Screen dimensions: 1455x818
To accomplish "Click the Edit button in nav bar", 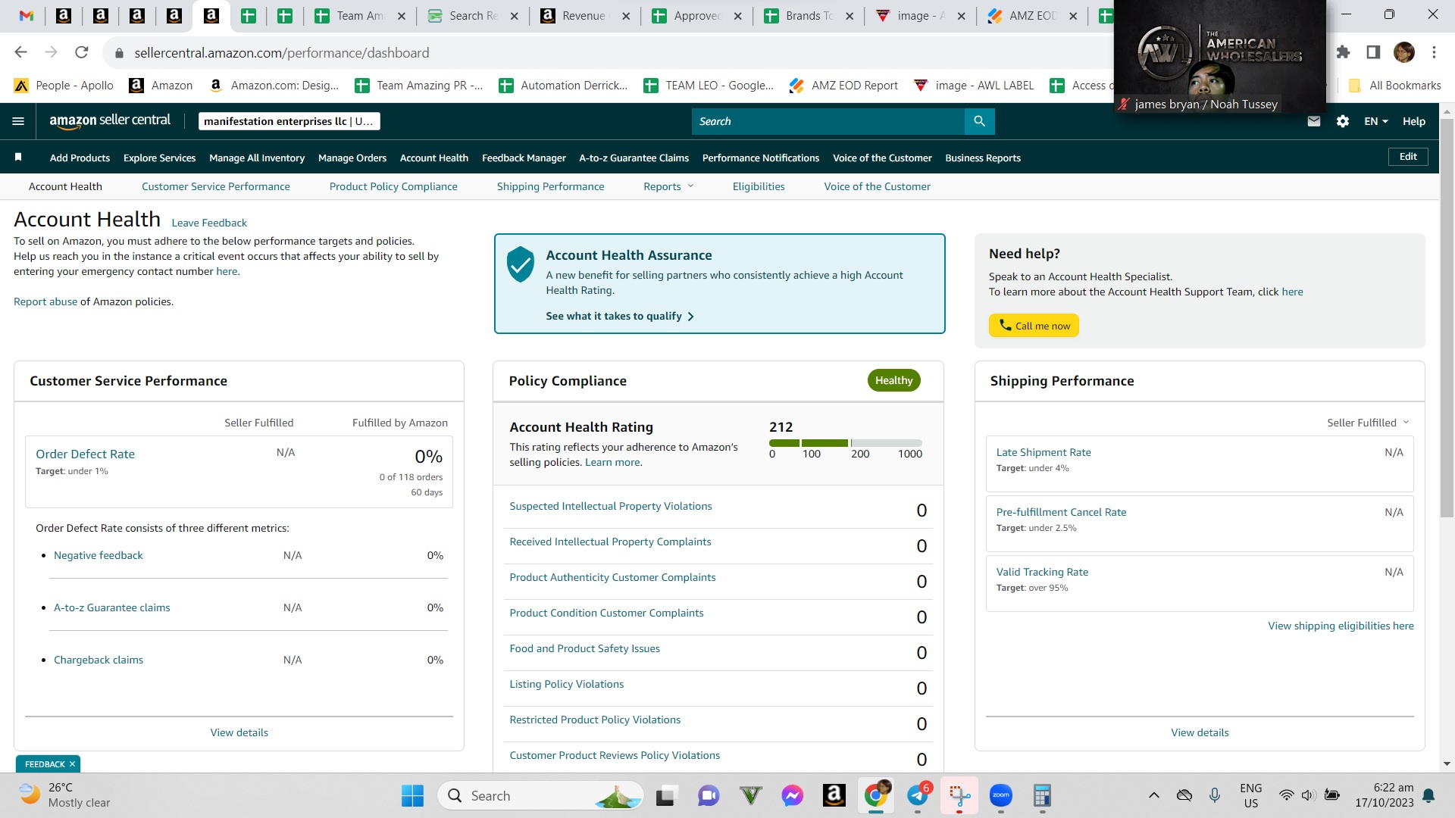I will [1408, 157].
